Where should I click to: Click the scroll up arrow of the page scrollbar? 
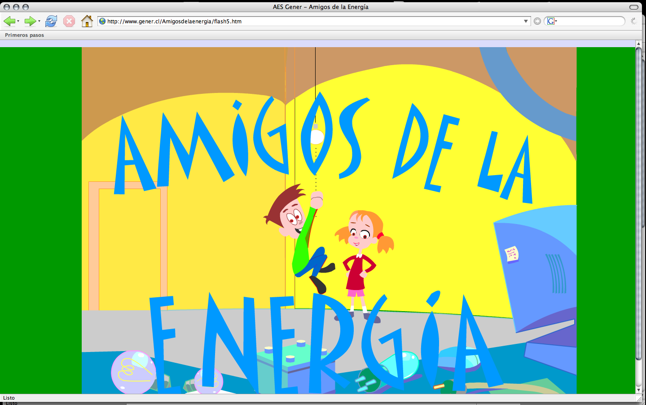(x=638, y=44)
